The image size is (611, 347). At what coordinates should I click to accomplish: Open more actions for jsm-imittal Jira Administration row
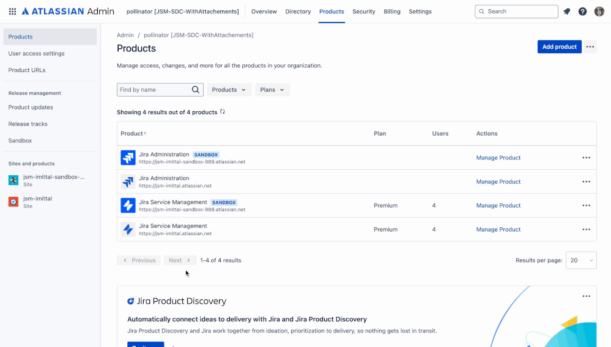pyautogui.click(x=587, y=181)
